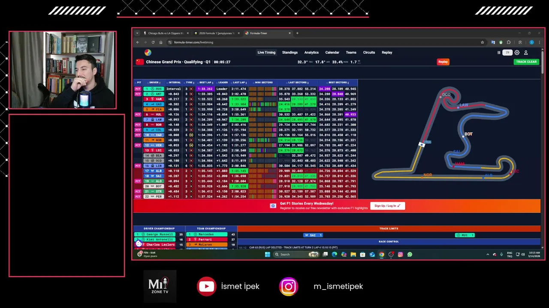The width and height of the screenshot is (549, 308).
Task: Sort table by the LAST LAP column
Action: [239, 83]
